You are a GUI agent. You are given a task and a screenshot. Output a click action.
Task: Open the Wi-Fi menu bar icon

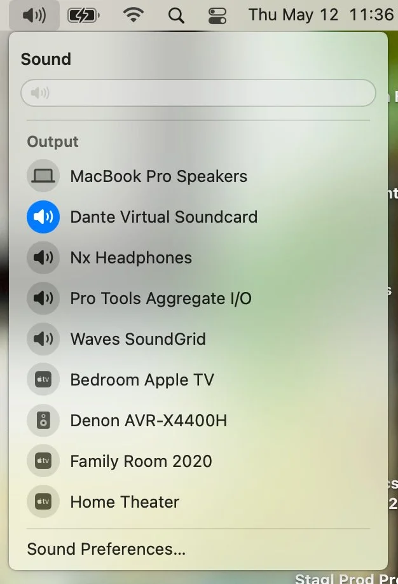[x=134, y=15]
